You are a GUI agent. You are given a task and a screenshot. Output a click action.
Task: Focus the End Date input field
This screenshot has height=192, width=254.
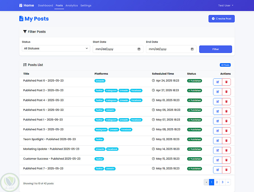coord(171,49)
